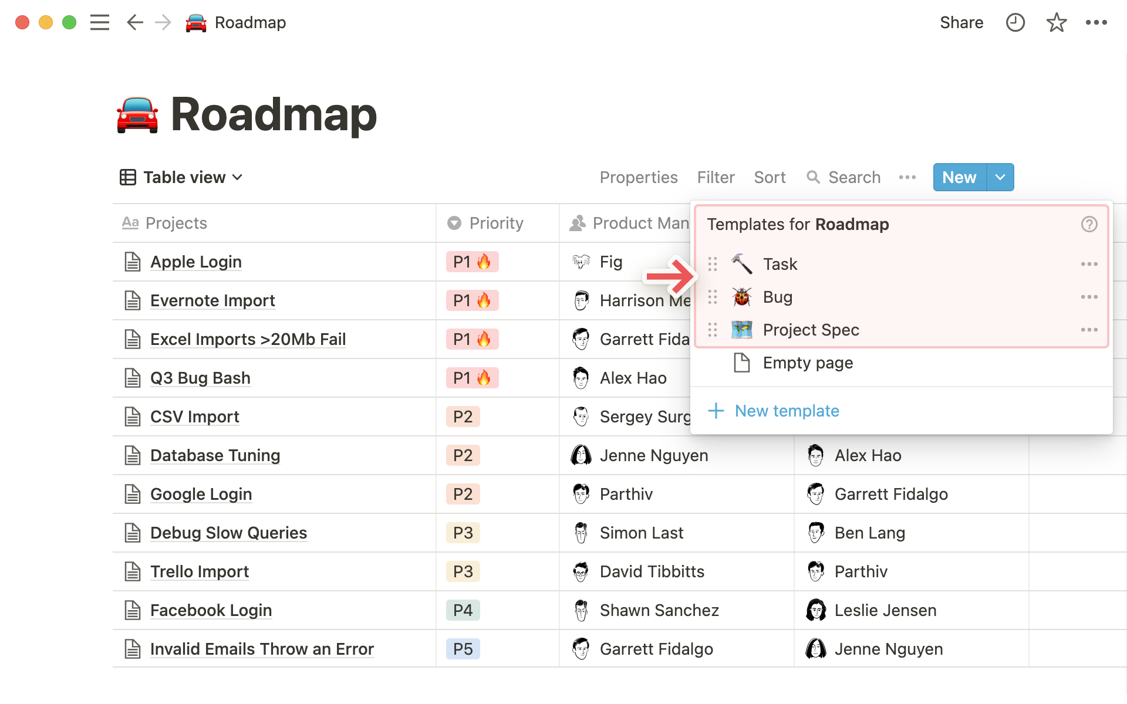Select the Filter menu option

point(716,177)
